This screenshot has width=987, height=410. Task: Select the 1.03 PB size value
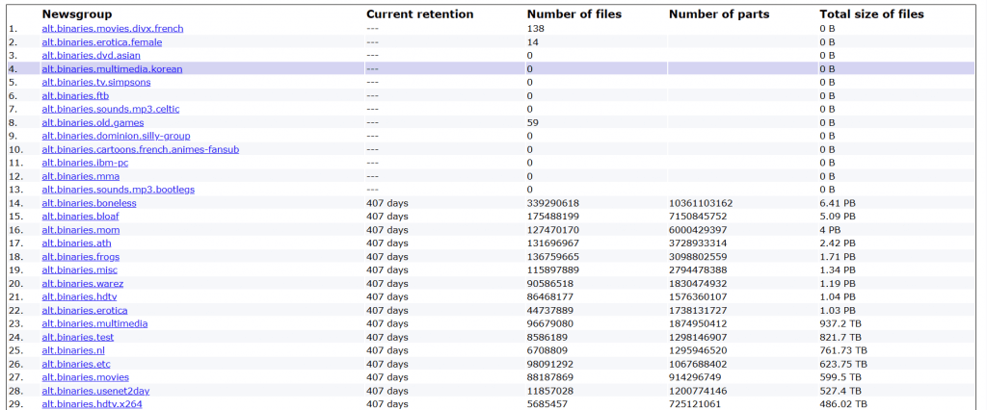tap(838, 310)
